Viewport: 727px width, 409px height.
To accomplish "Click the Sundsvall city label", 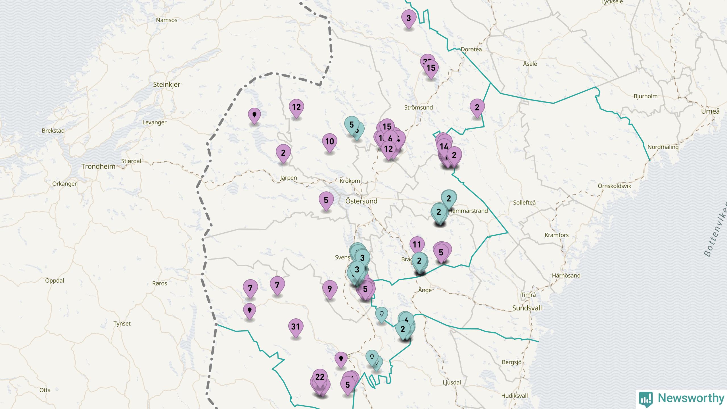I will [527, 308].
